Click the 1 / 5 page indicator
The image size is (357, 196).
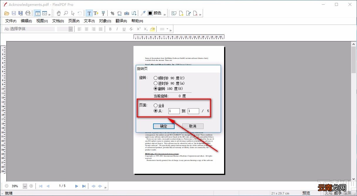point(62,186)
